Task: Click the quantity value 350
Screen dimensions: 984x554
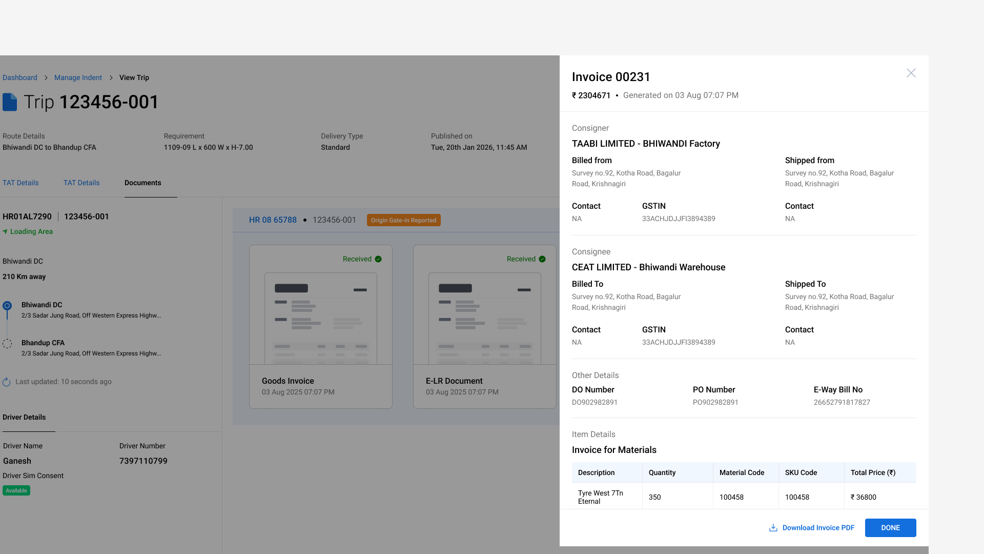Action: [655, 497]
